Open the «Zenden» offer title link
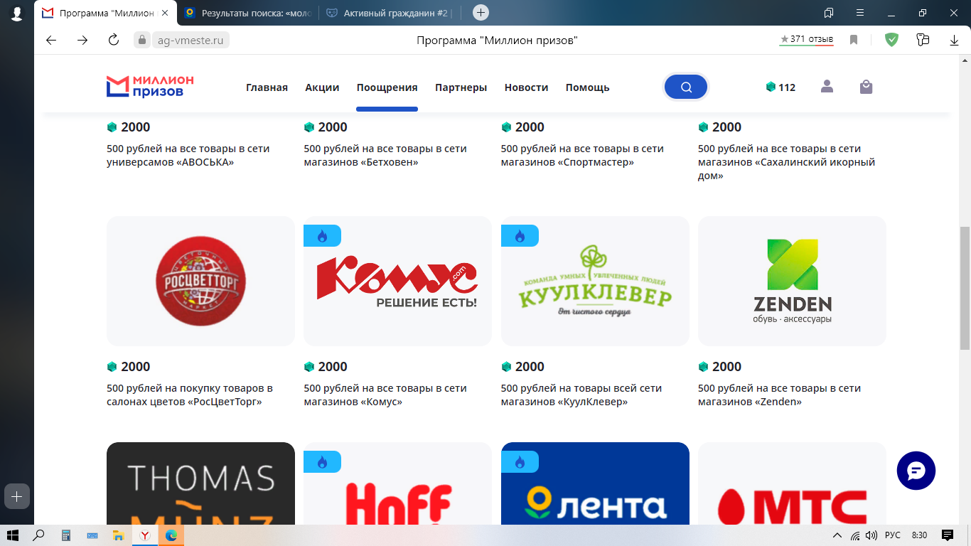Screen dimensions: 971x546 779,395
